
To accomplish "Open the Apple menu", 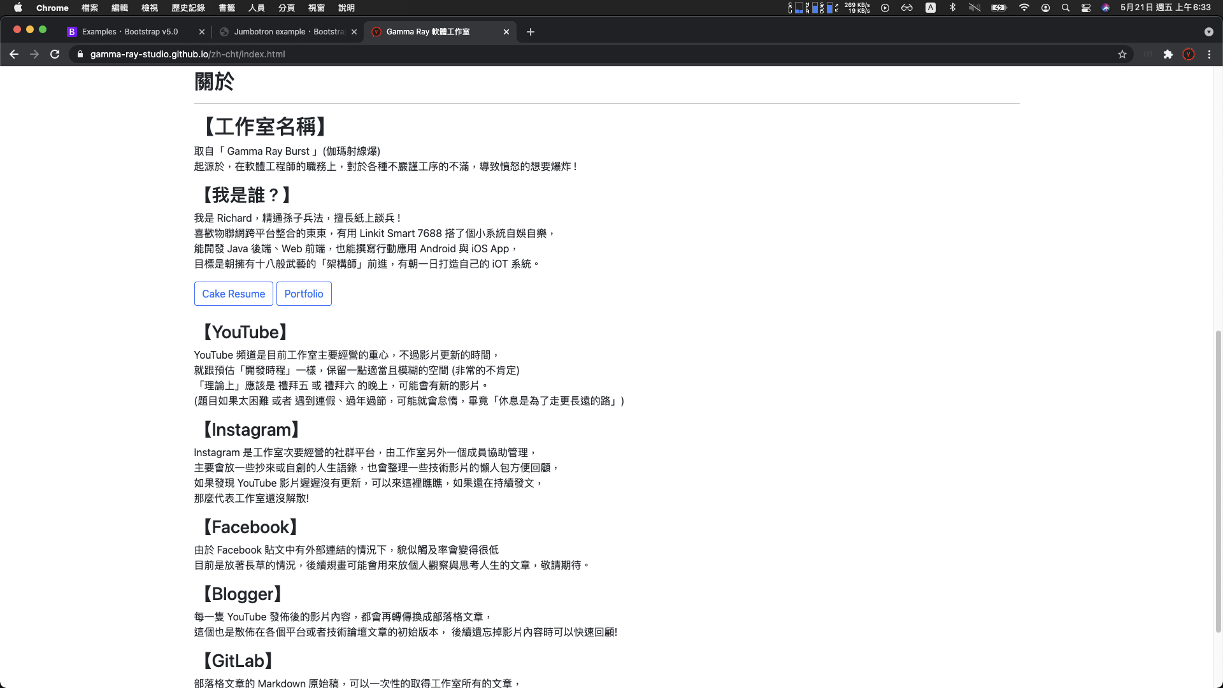I will [x=18, y=8].
